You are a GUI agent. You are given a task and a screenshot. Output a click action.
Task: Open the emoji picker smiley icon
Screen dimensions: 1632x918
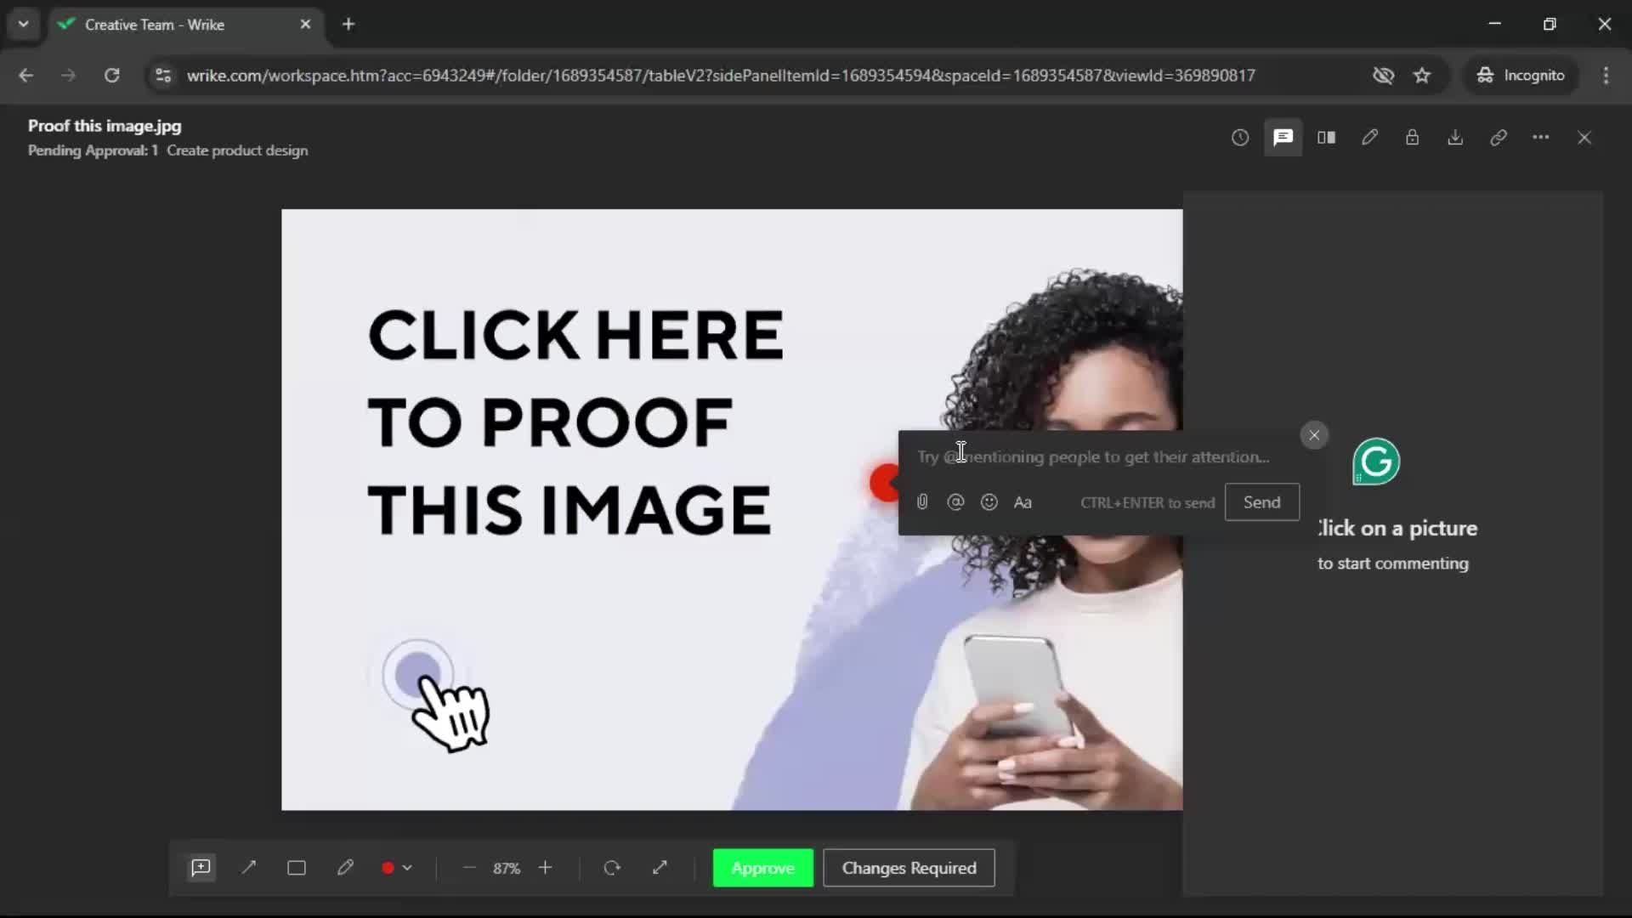coord(989,502)
